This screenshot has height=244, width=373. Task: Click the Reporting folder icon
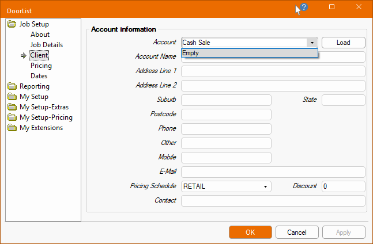(x=12, y=86)
